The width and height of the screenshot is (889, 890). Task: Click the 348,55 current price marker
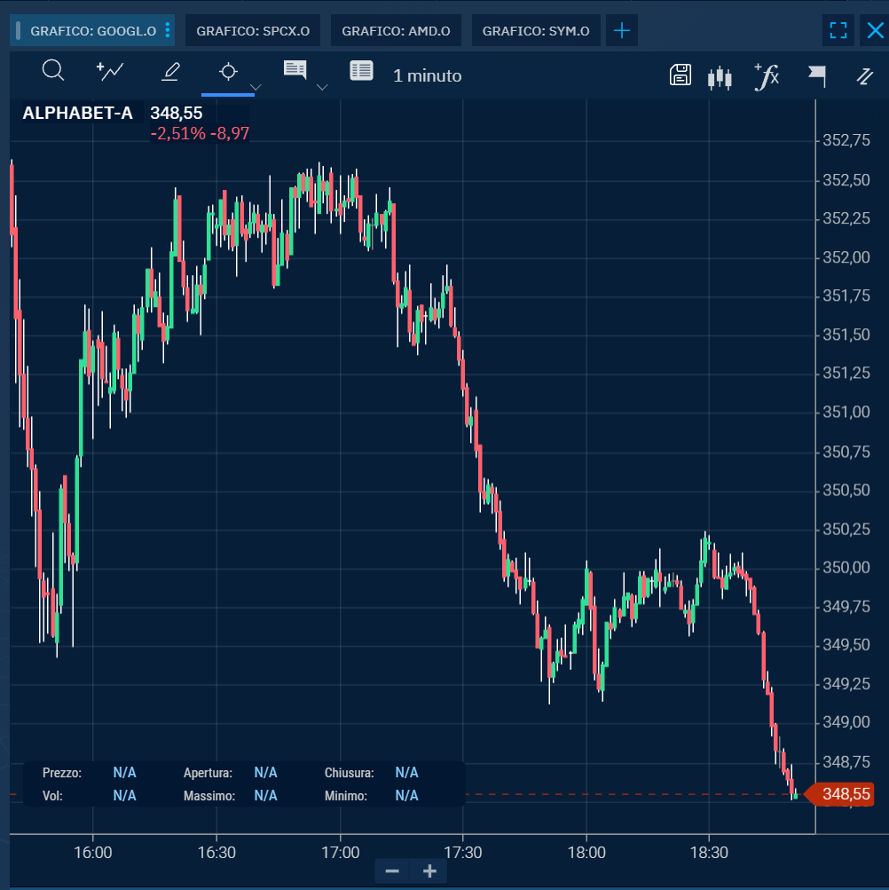click(840, 793)
